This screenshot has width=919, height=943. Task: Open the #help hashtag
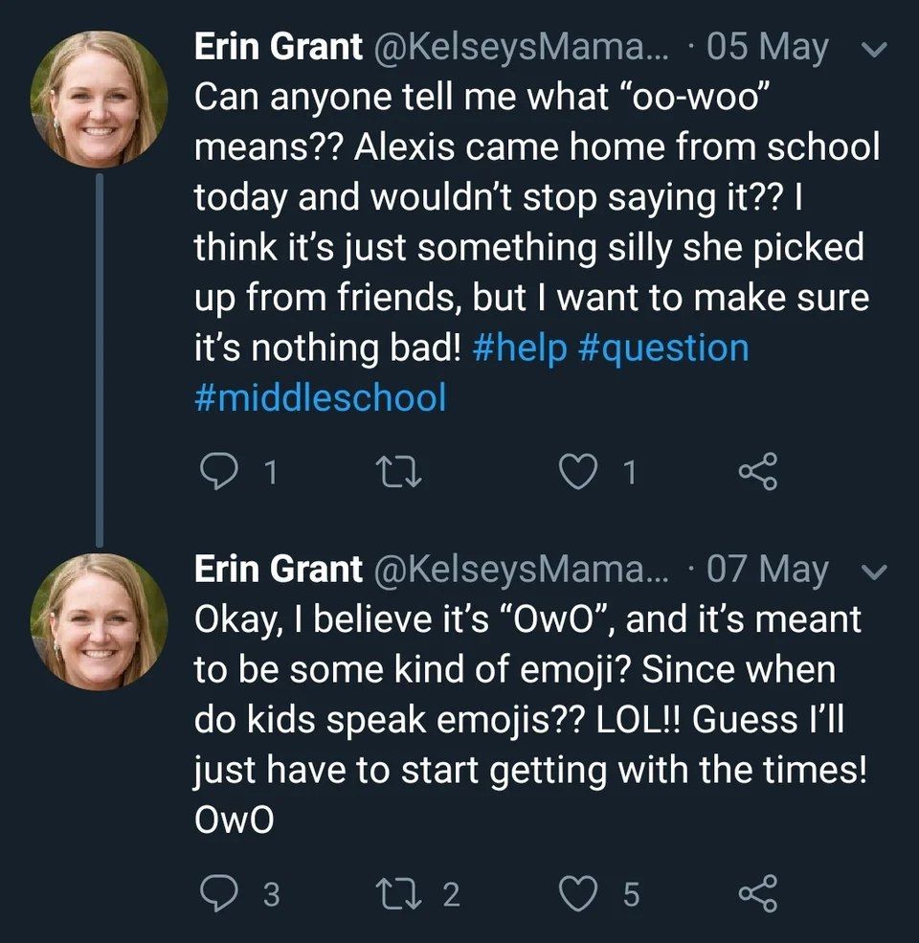click(x=521, y=348)
